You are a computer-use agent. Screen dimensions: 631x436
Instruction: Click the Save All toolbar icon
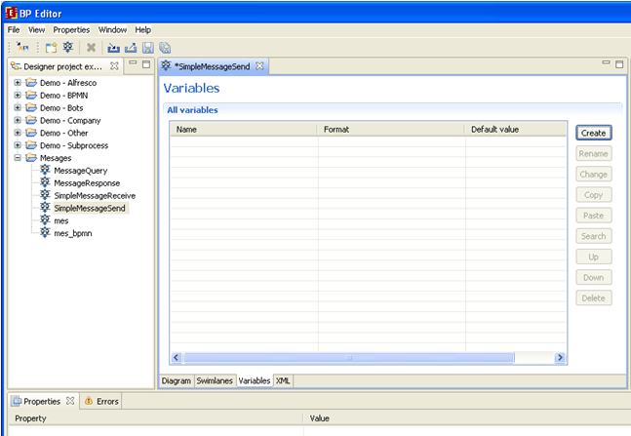point(165,47)
